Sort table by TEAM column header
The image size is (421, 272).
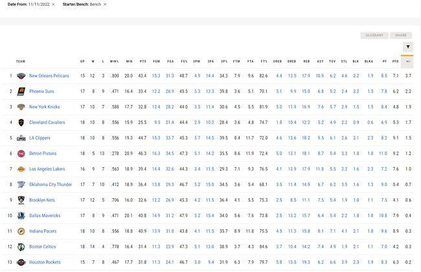click(21, 62)
